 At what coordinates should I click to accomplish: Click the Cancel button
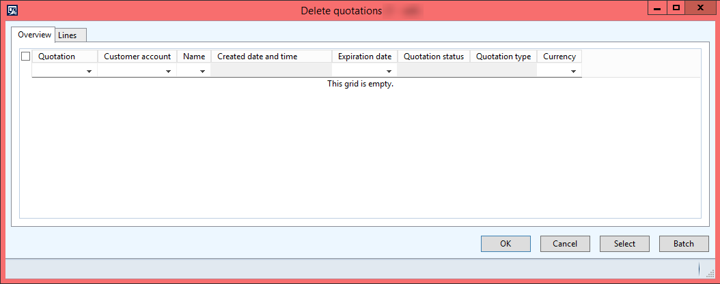pos(565,244)
